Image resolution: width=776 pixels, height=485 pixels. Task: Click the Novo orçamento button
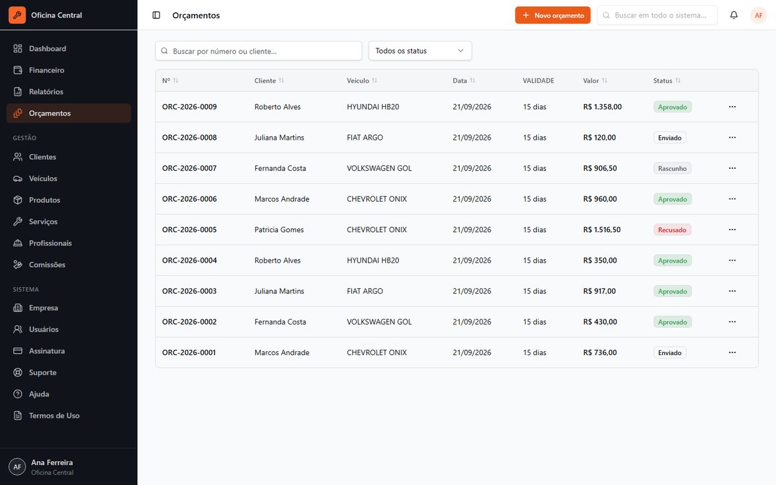[553, 15]
